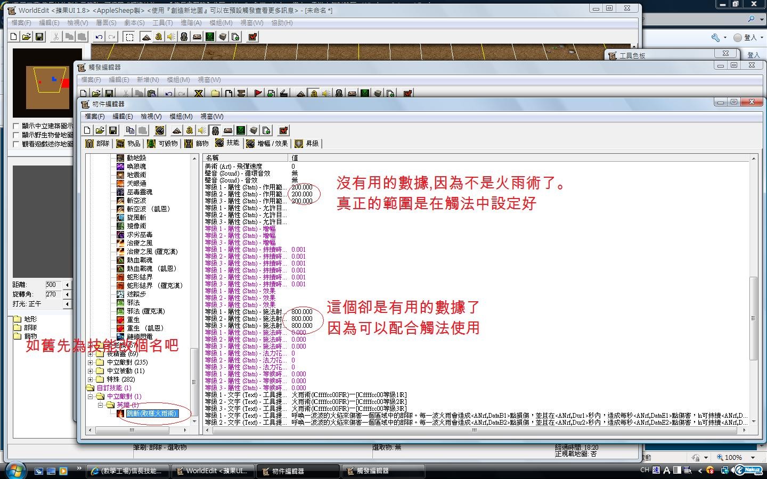This screenshot has width=767, height=479.
Task: Switch to 觸發編輯器 taskbar button
Action: 383,471
